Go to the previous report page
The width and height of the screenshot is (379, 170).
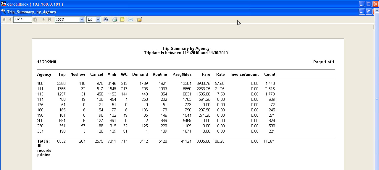10,19
